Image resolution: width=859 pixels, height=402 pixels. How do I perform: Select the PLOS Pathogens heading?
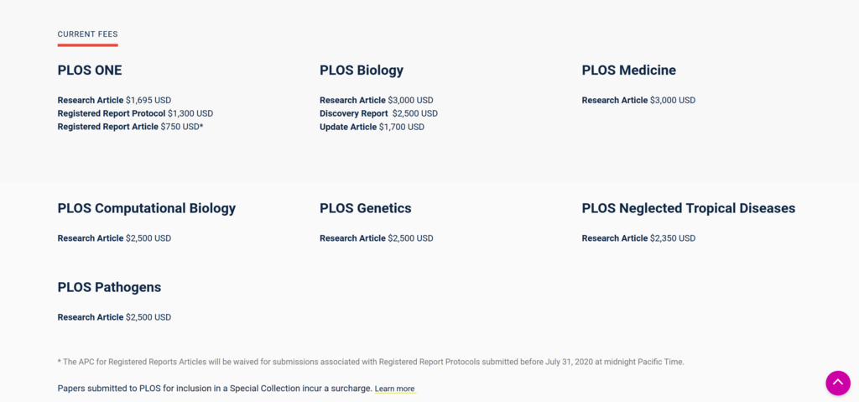[x=109, y=287]
